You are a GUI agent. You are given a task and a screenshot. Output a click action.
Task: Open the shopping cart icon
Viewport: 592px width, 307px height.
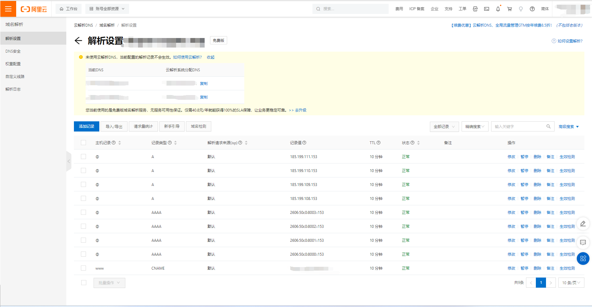[510, 9]
